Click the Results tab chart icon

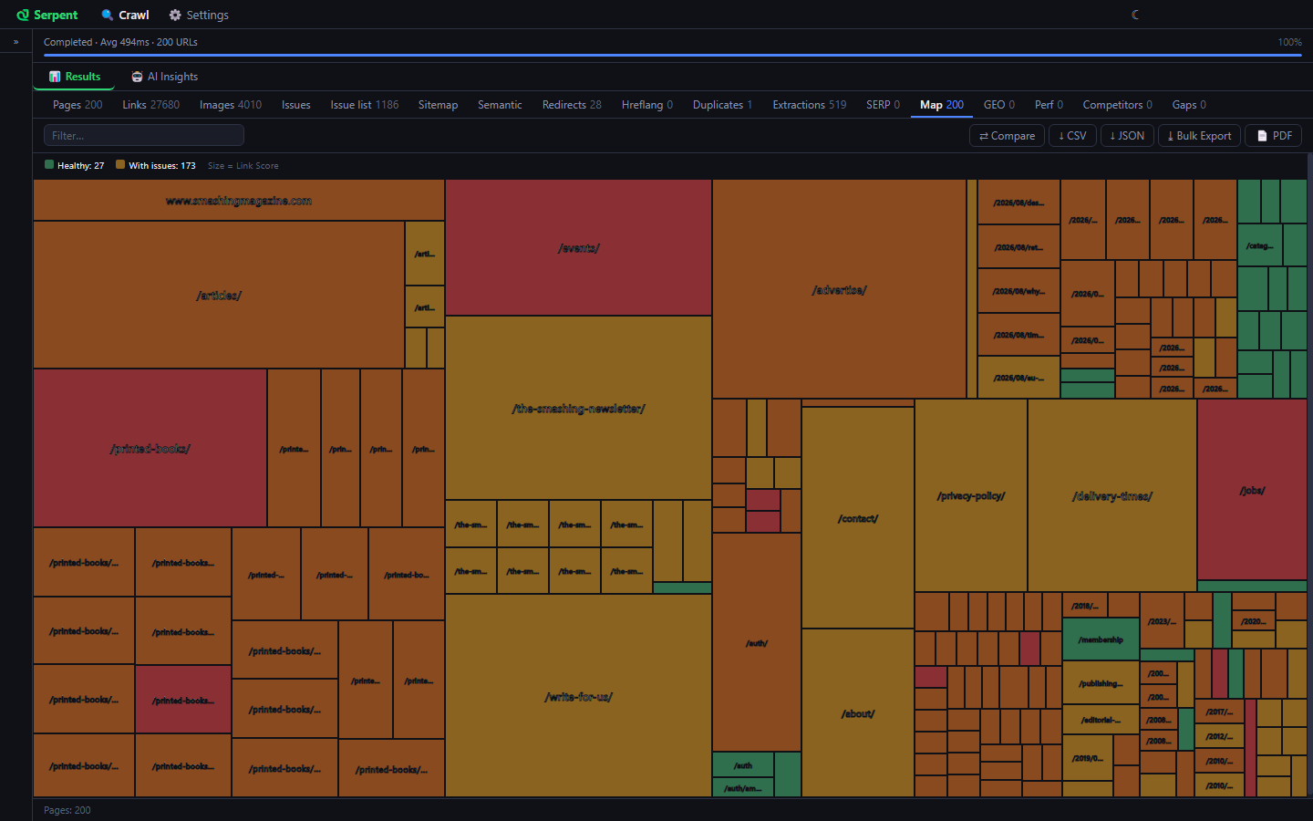click(x=55, y=77)
